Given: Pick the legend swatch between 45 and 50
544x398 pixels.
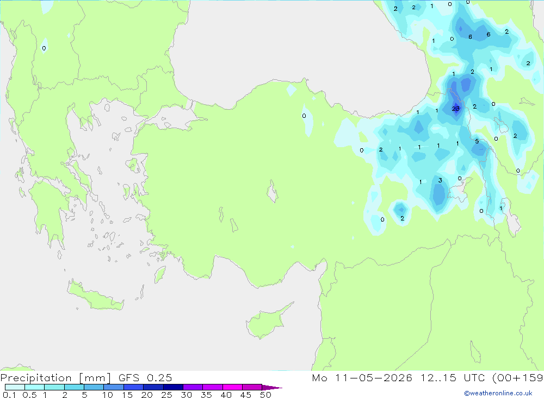Looking at the screenshot, I should 252,387.
